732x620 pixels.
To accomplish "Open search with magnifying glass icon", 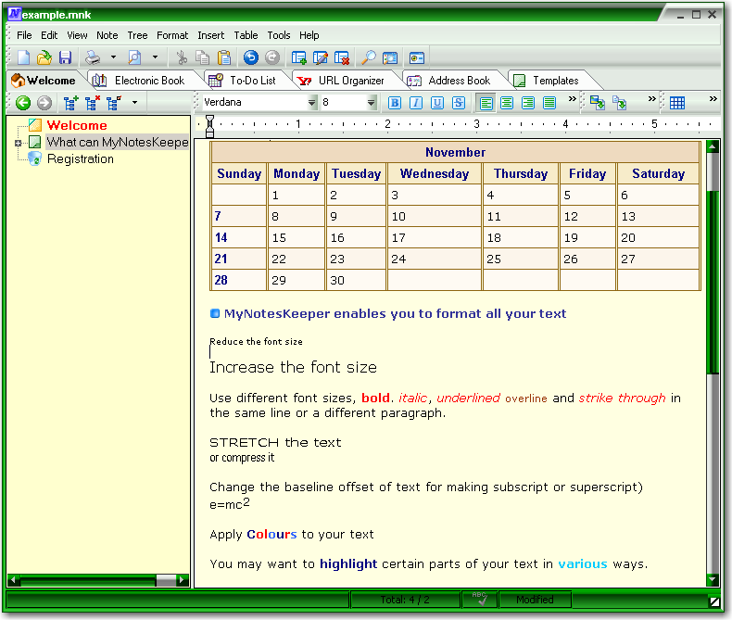I will tap(369, 57).
